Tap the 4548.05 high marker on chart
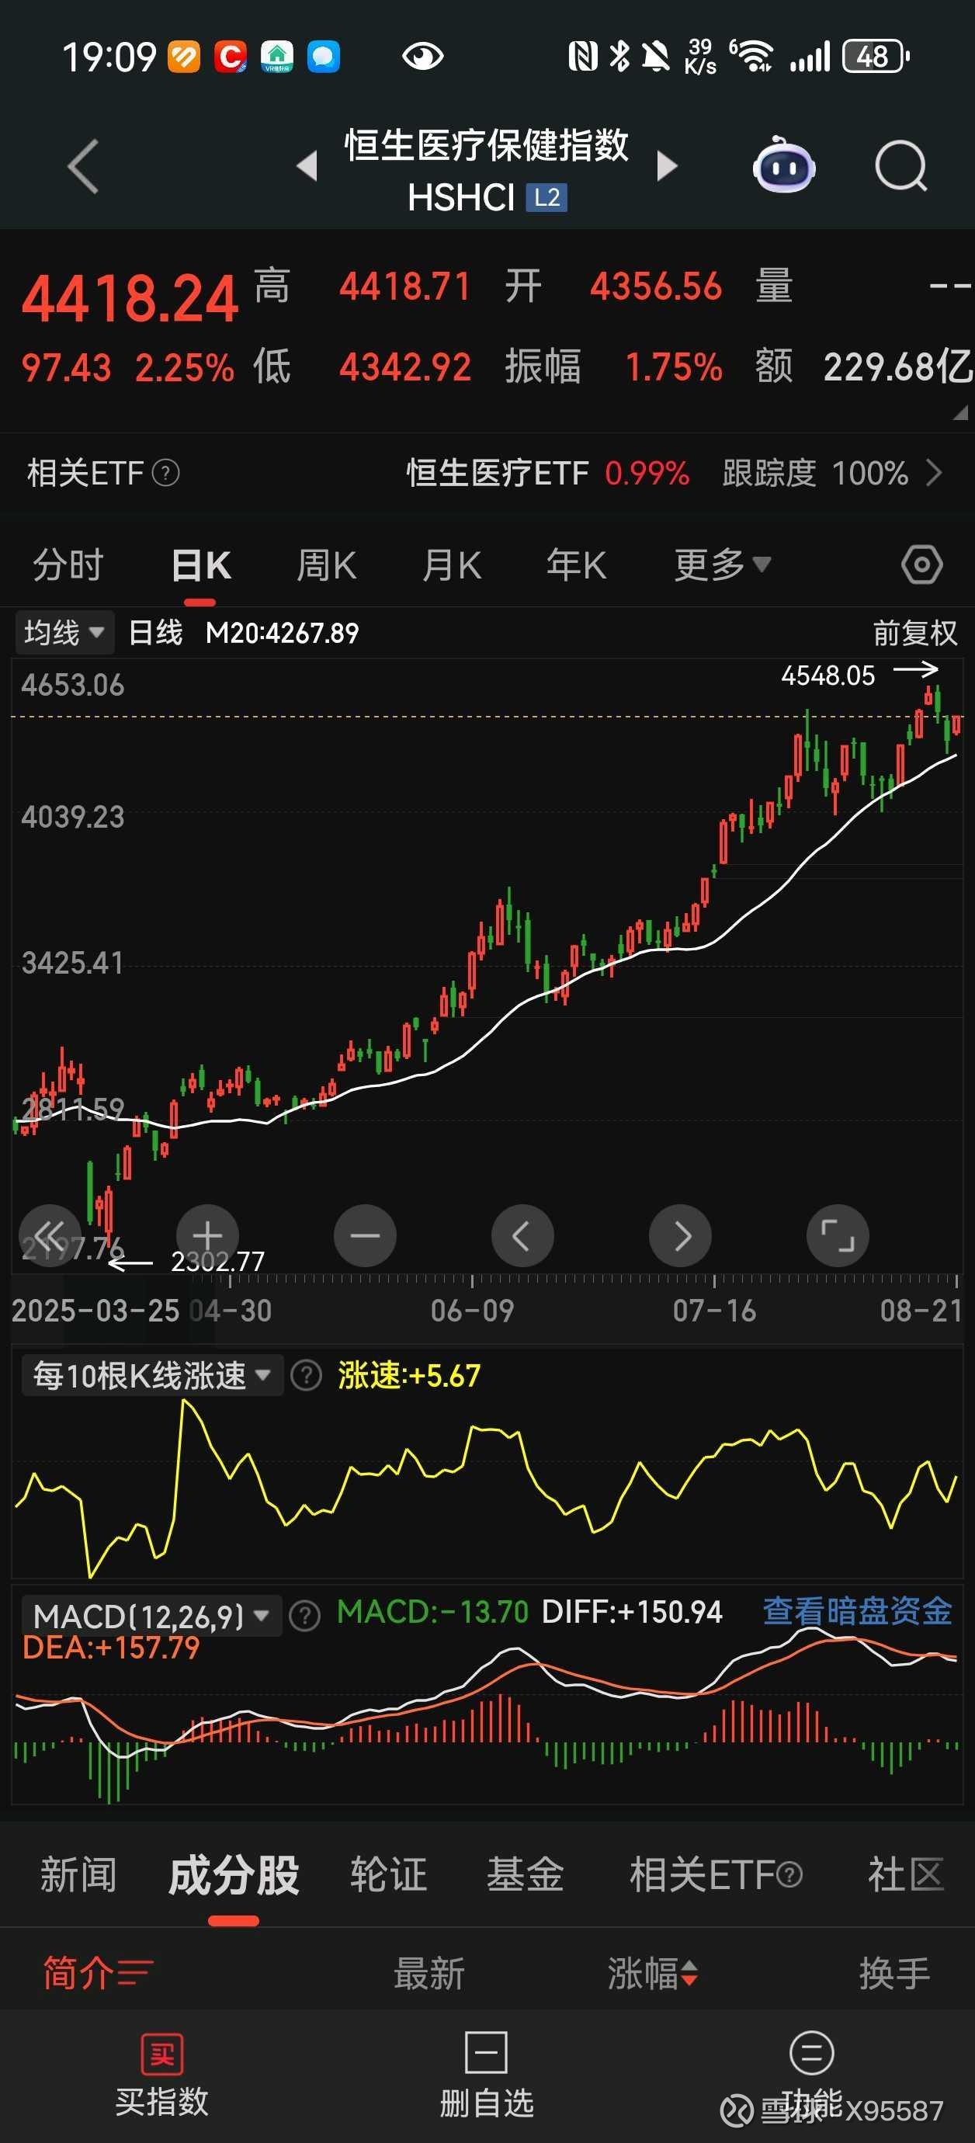Image resolution: width=975 pixels, height=2143 pixels. tap(828, 676)
